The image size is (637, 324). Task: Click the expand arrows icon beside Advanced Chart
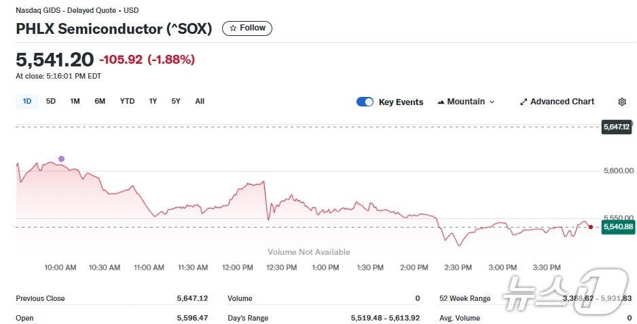click(524, 102)
